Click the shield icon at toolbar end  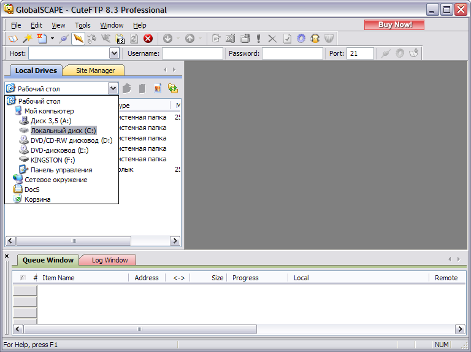coord(329,39)
